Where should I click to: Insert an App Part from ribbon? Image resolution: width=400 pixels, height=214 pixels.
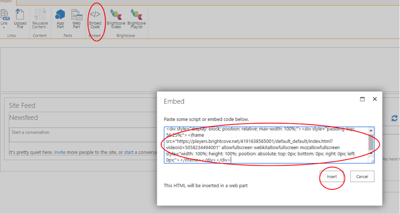click(60, 18)
